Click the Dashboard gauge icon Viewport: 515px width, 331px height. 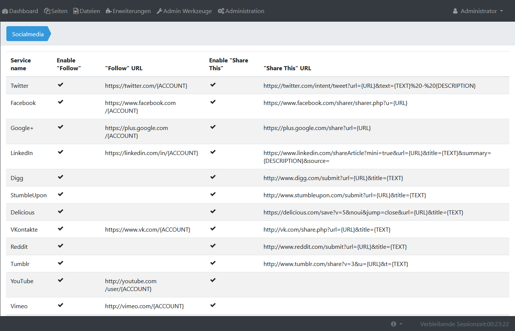coord(5,11)
